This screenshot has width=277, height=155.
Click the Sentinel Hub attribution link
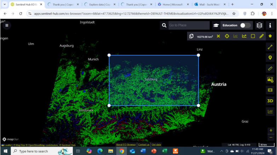[68, 145]
